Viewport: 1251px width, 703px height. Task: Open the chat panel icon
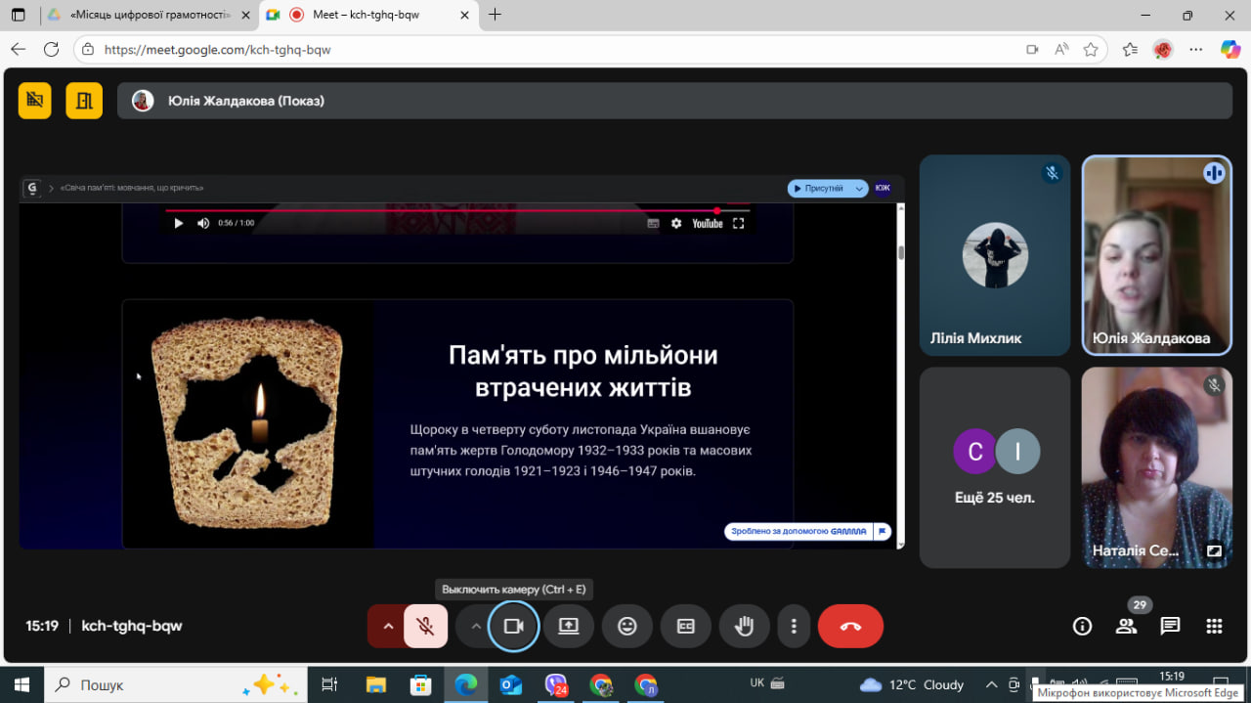[x=1170, y=627]
